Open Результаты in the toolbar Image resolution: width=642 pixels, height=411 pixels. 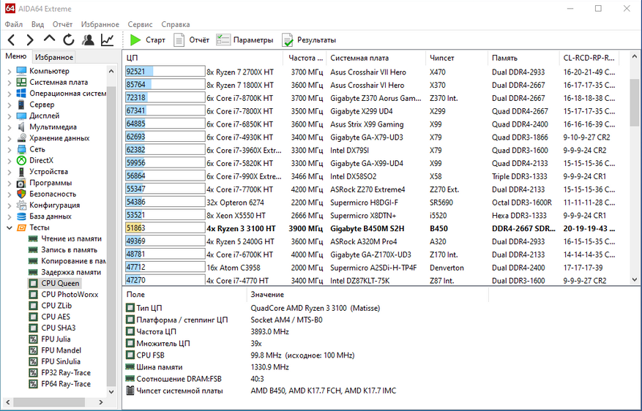[x=309, y=40]
